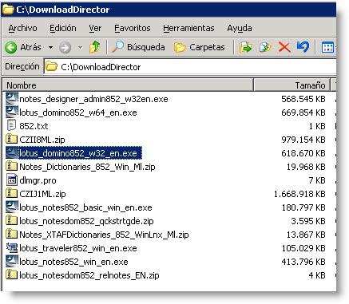Open the Archivo menu

(23, 28)
